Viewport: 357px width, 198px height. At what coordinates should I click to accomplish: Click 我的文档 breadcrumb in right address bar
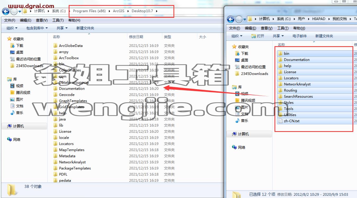click(x=340, y=19)
